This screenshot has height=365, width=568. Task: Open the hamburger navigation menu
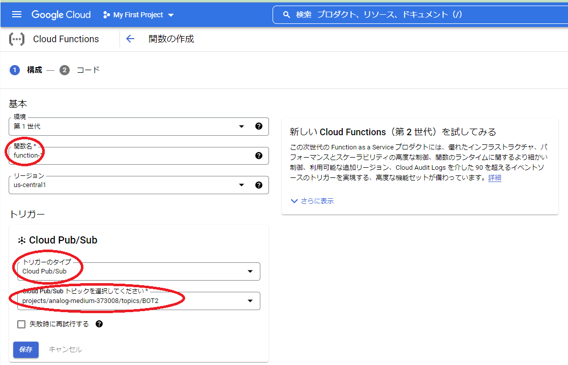17,14
